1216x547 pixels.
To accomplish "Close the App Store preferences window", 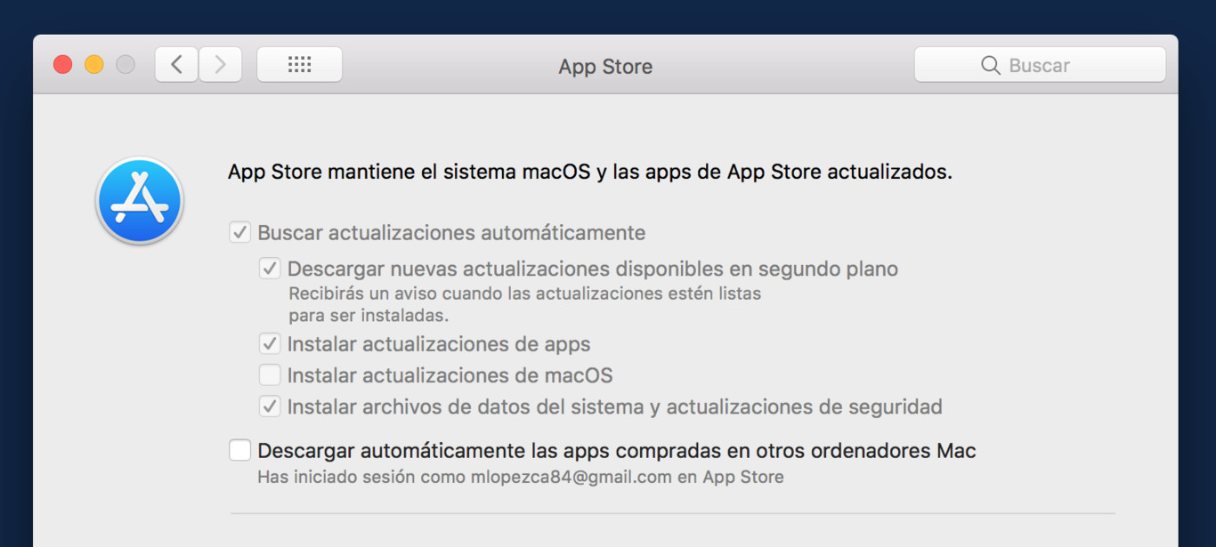I will pyautogui.click(x=62, y=65).
